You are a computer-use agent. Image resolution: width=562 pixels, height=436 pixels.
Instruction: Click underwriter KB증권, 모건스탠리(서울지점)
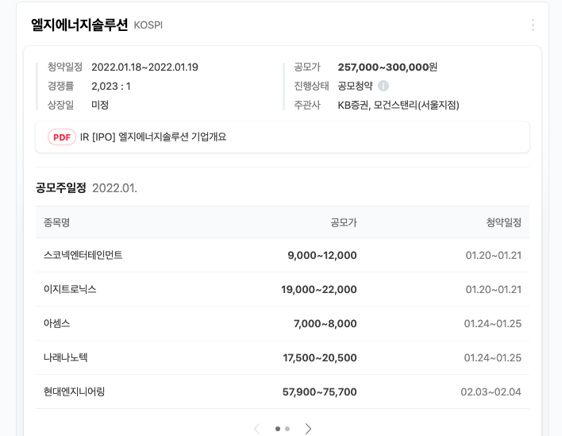coord(398,105)
